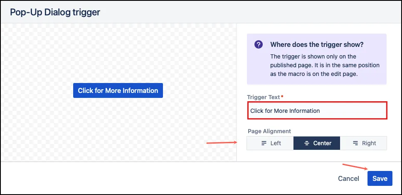Click the info text about published page

click(x=325, y=65)
